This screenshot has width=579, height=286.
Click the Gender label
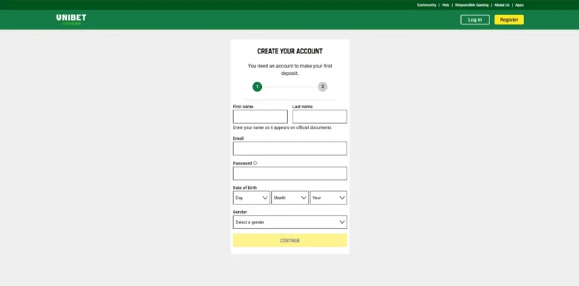(x=240, y=212)
